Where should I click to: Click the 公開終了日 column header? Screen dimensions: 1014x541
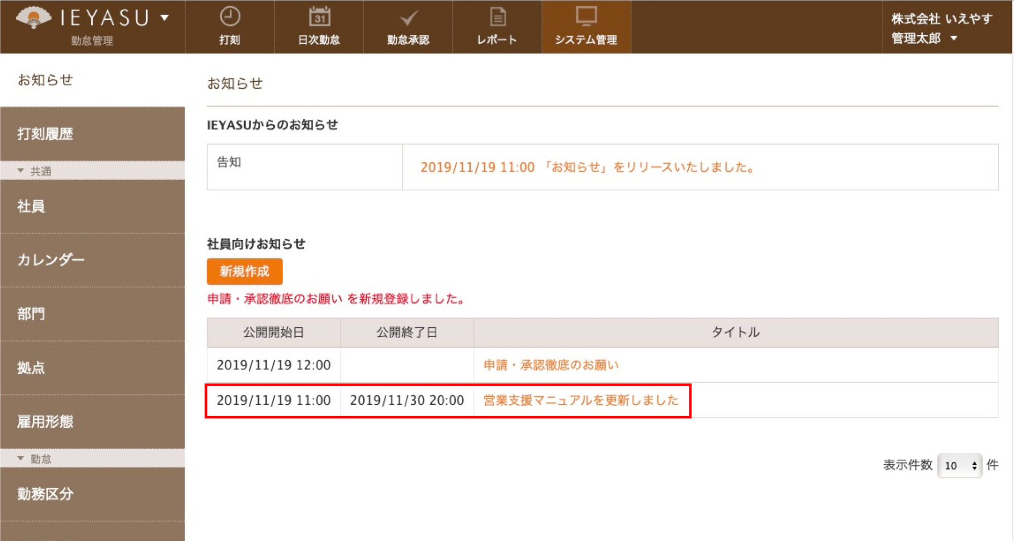click(407, 332)
